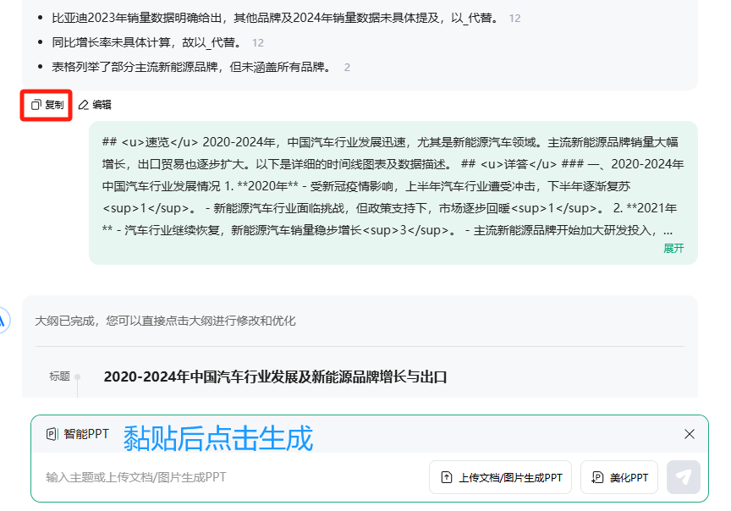
Task: Click the 编辑 edit button
Action: 95,105
